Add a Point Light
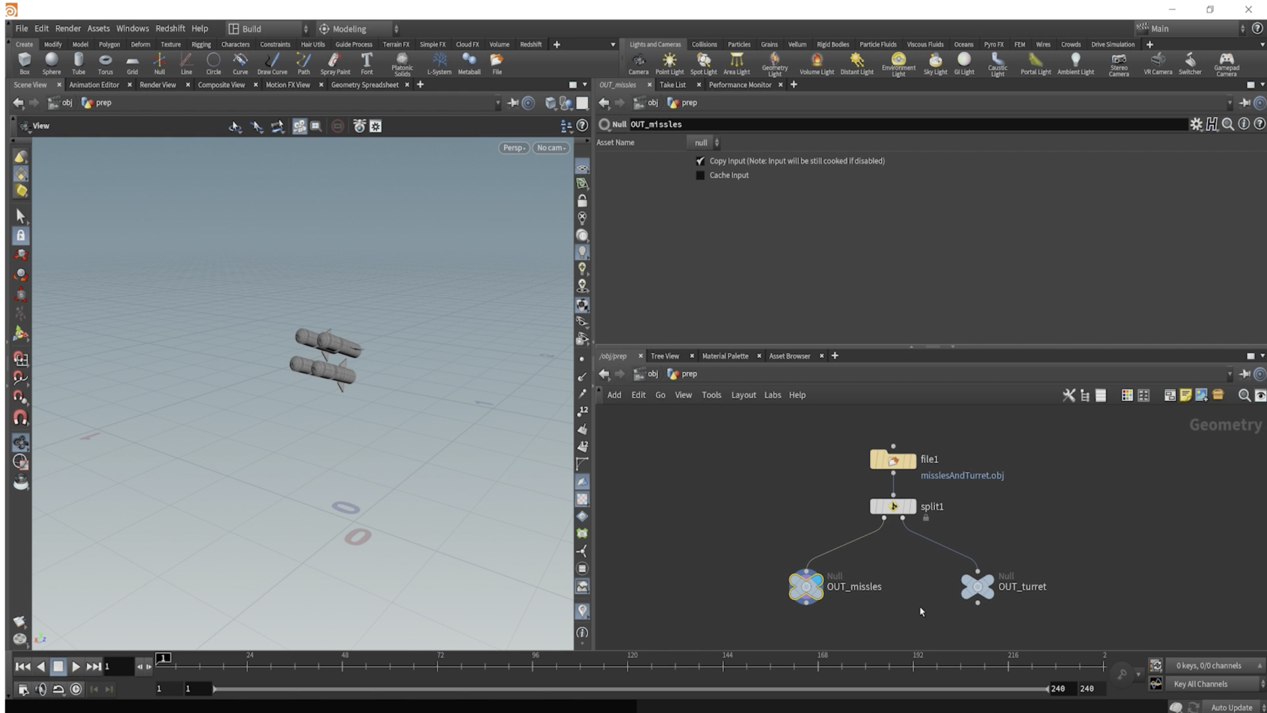Image resolution: width=1267 pixels, height=713 pixels. 669,64
